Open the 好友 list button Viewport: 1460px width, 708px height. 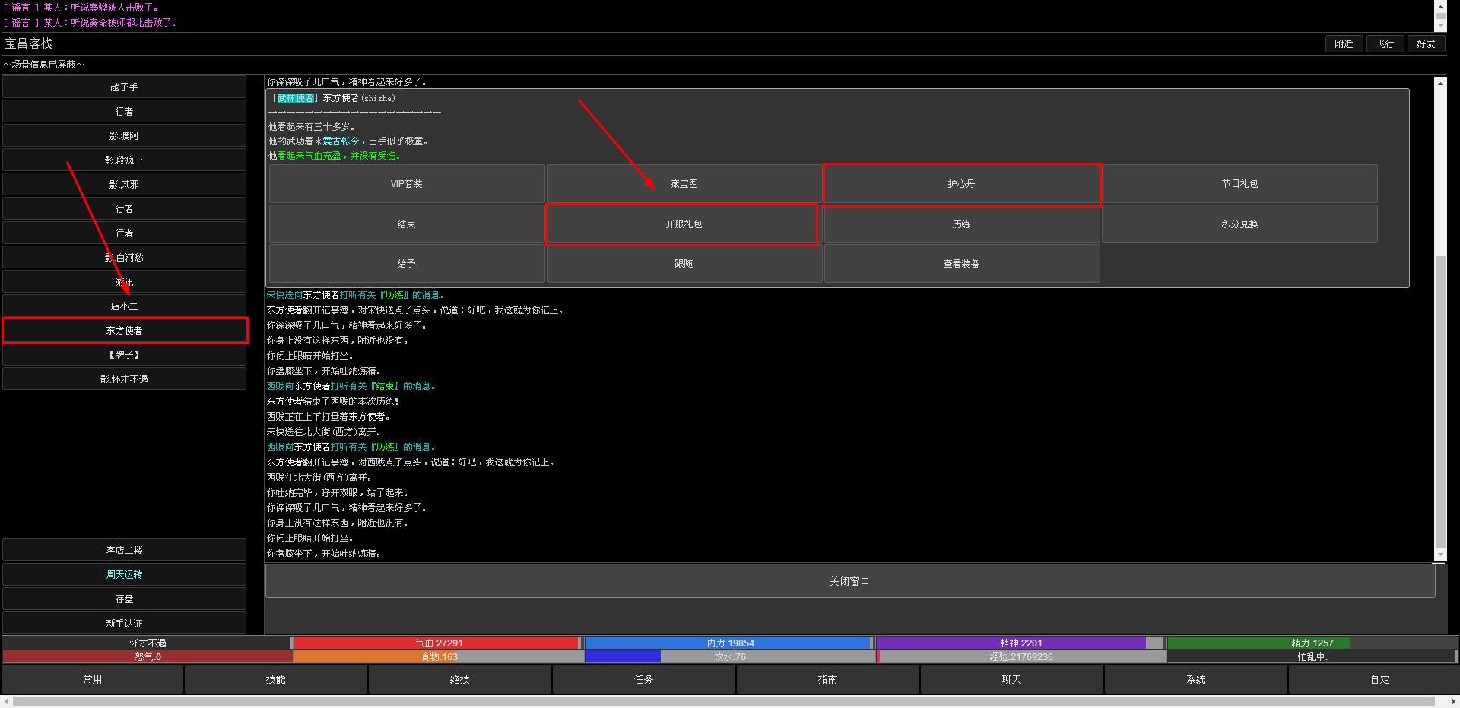1426,44
